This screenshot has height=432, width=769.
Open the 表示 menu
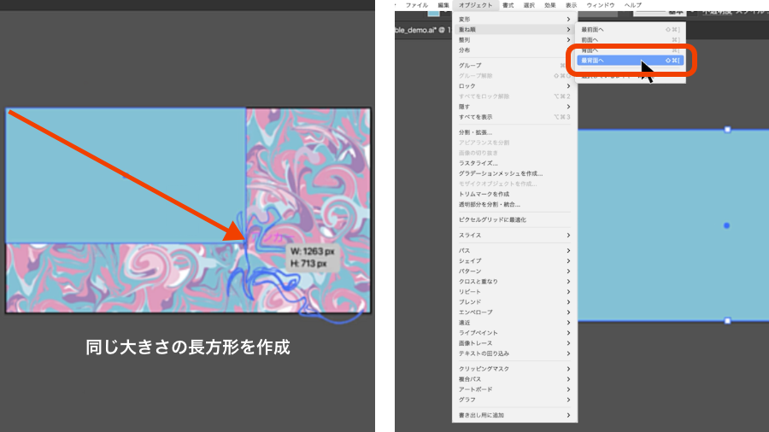pos(571,5)
